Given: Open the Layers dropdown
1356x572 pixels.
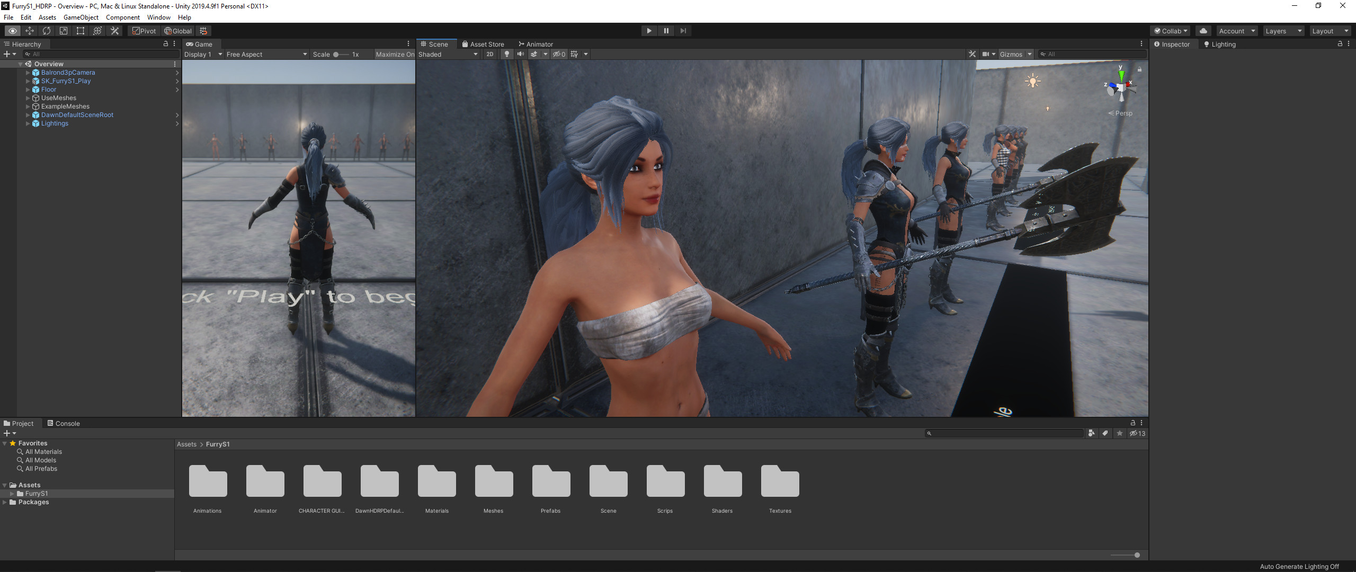Looking at the screenshot, I should tap(1283, 31).
